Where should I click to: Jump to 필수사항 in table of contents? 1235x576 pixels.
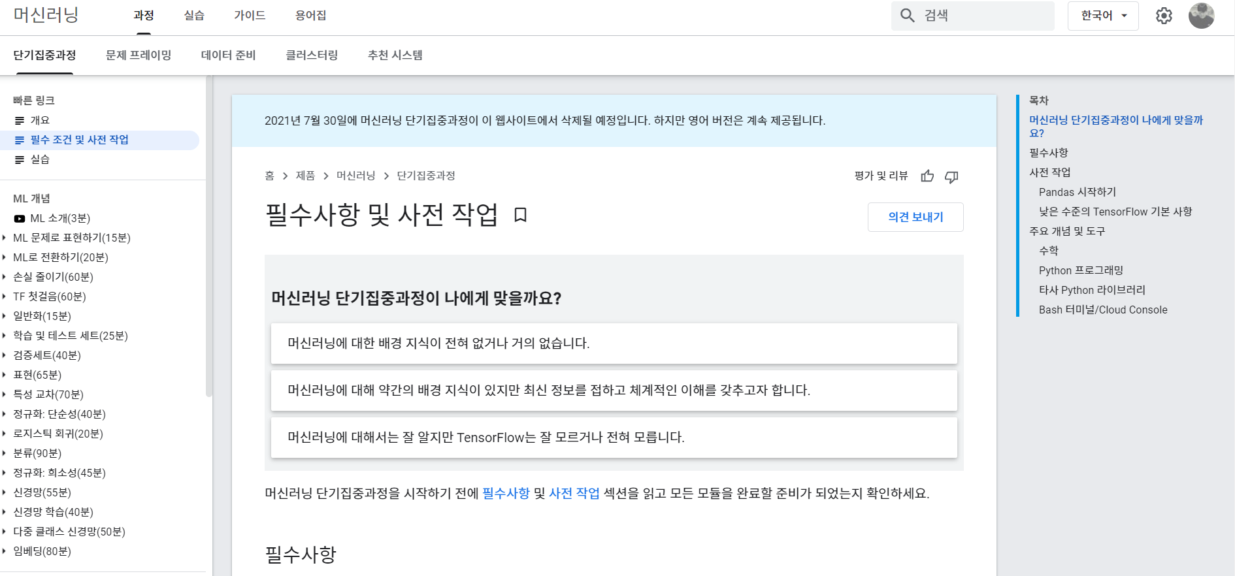tap(1048, 153)
